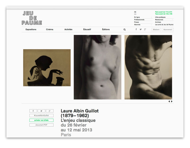
Task: Click the au 12 mai 2013 date text
Action: click(77, 130)
